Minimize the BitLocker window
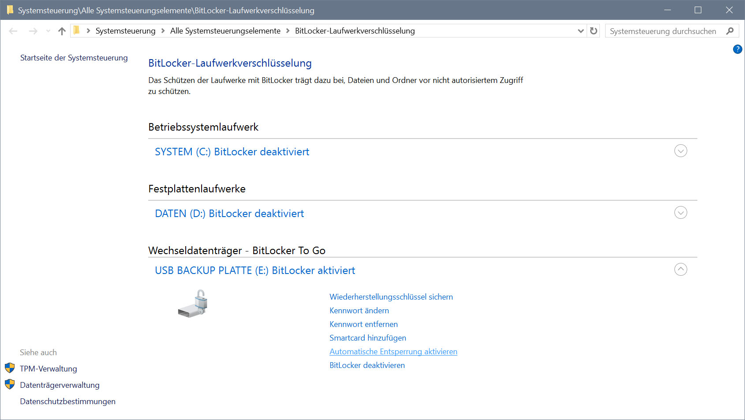This screenshot has width=745, height=420. [x=667, y=10]
